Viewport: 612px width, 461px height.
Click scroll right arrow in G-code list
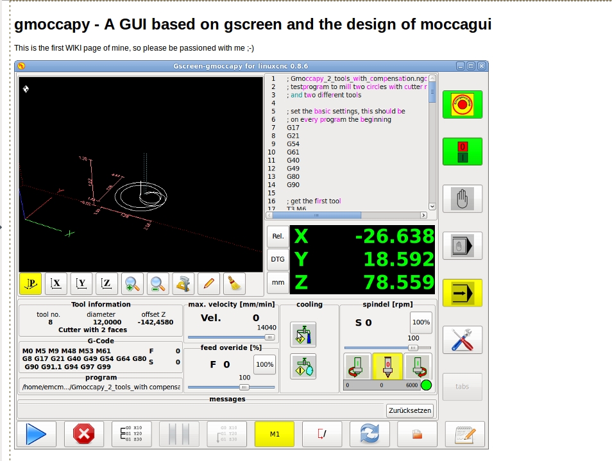coord(423,215)
